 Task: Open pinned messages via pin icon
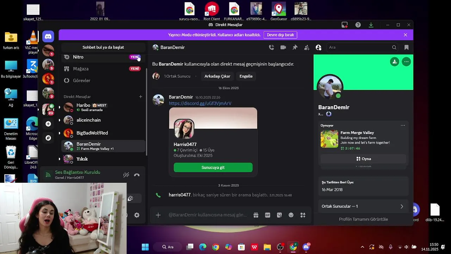(x=295, y=47)
